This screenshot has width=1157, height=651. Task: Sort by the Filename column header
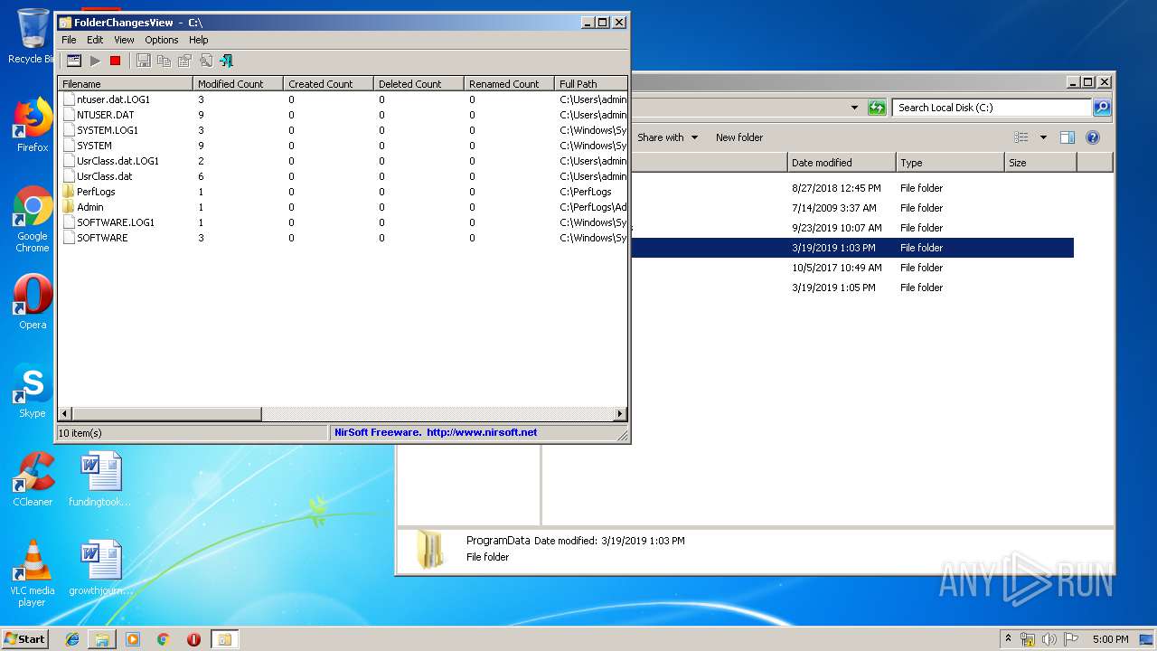click(126, 83)
